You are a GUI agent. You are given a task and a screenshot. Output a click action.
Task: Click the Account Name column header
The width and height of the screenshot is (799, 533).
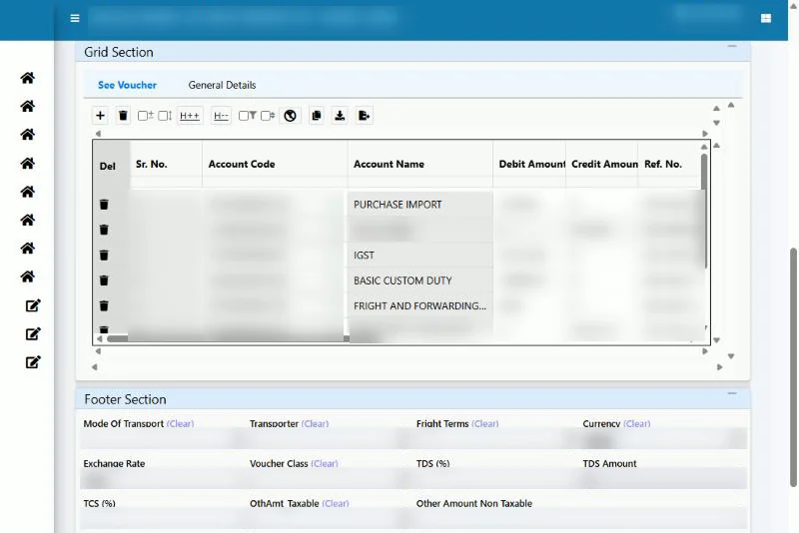point(420,164)
